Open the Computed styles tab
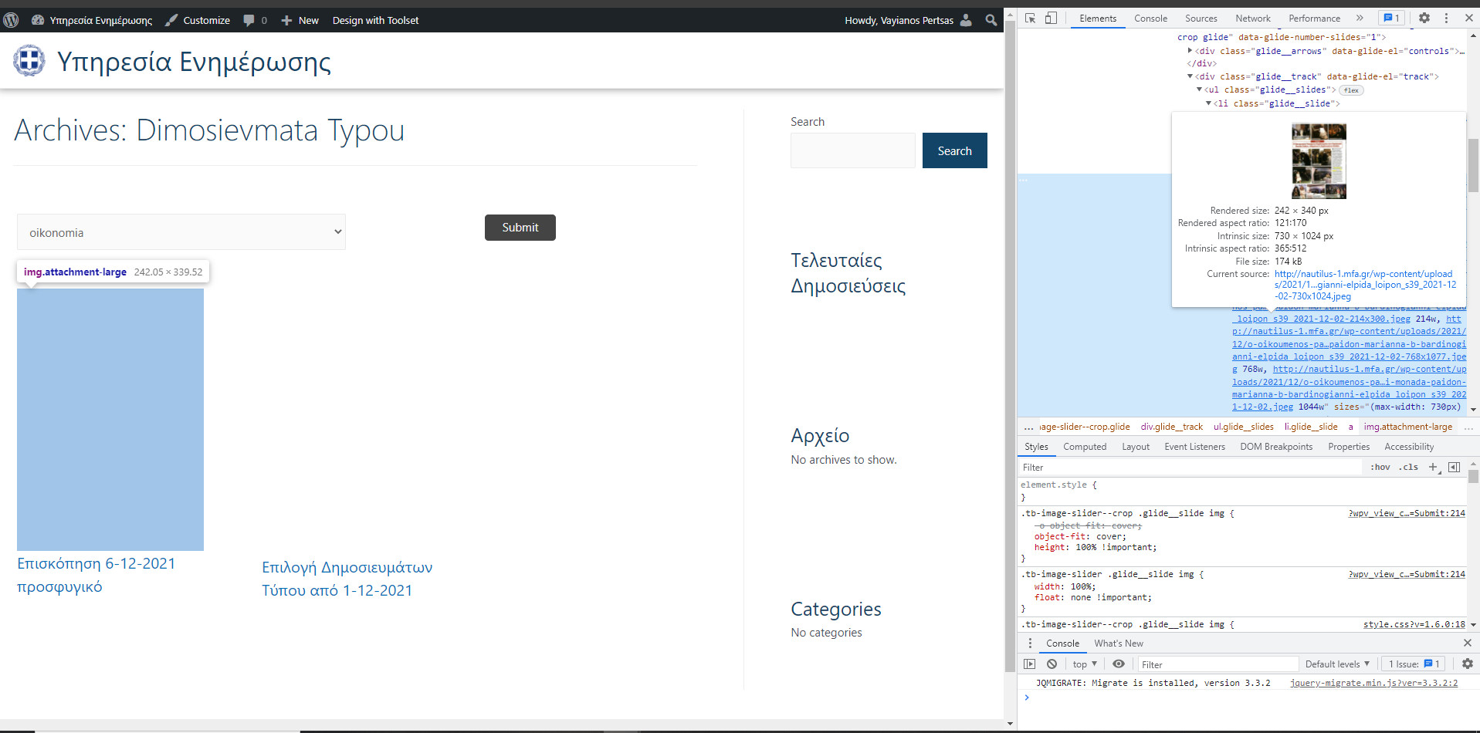The height and width of the screenshot is (733, 1480). pyautogui.click(x=1084, y=447)
